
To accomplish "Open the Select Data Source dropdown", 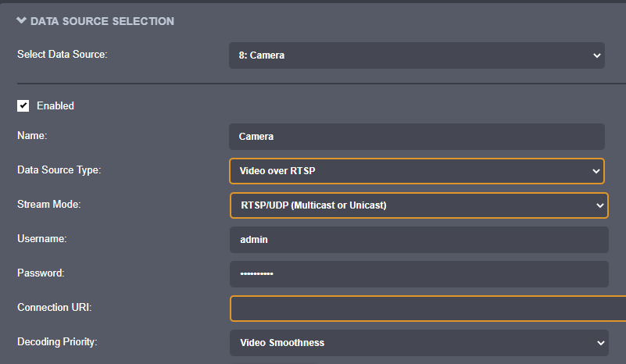I will 416,55.
